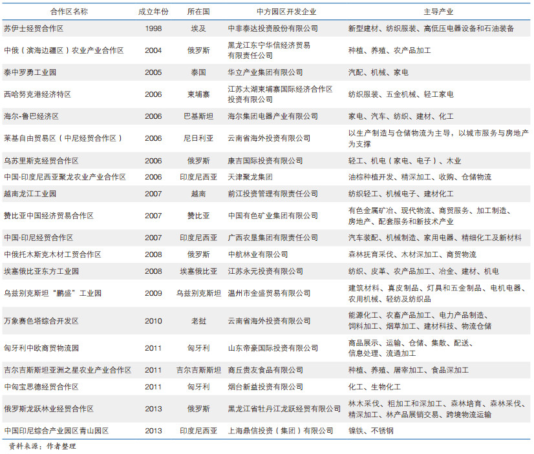Select 匈牙利中欧商贸物流园 cell
The image size is (534, 454).
(x=41, y=348)
